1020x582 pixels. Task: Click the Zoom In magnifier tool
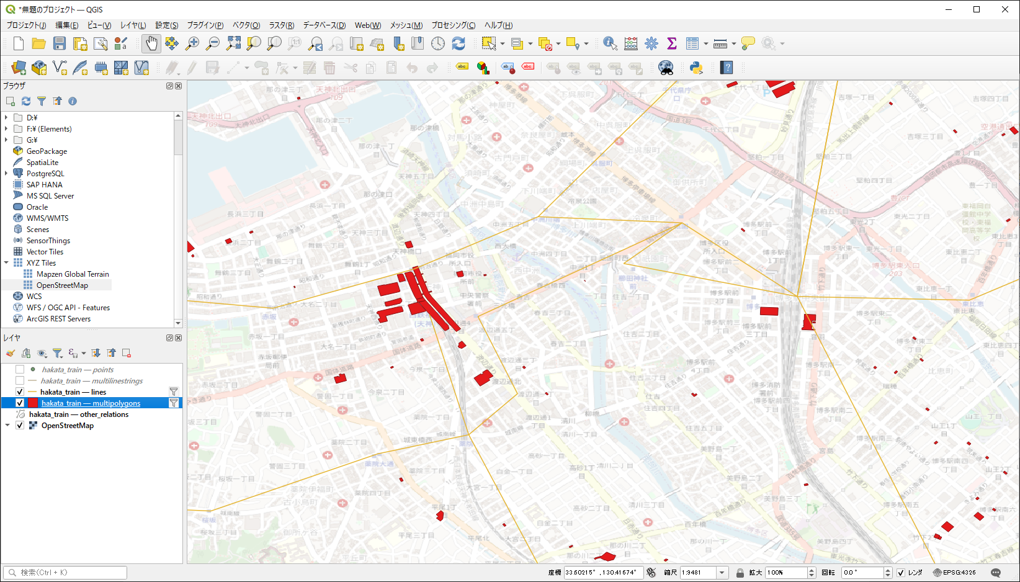(x=192, y=43)
